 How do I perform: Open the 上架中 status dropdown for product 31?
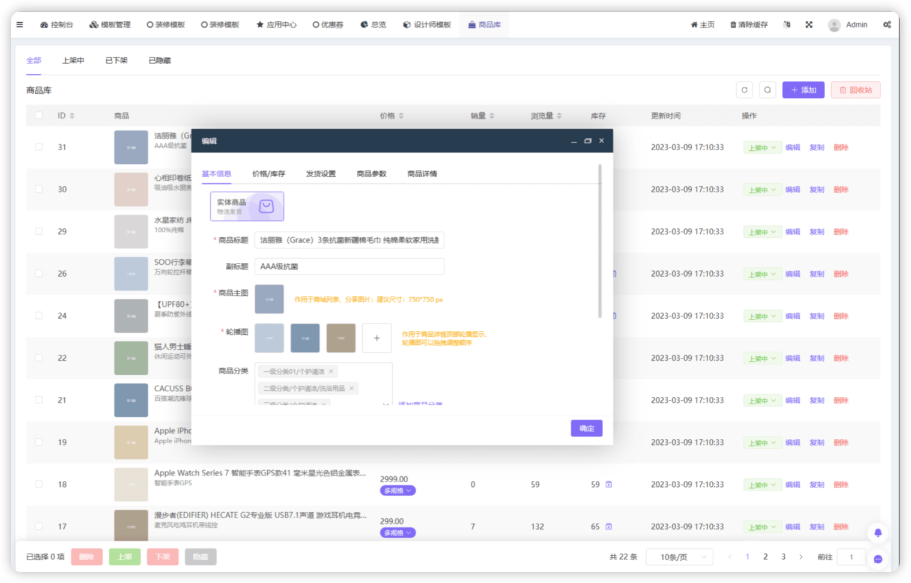pyautogui.click(x=761, y=148)
